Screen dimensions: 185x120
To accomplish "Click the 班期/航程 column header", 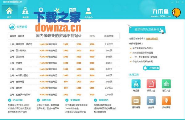I will coord(109,36).
